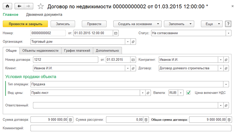The width and height of the screenshot is (236, 133).
Task: Toggle Цена включает НДС checkbox
Action: point(188,93)
